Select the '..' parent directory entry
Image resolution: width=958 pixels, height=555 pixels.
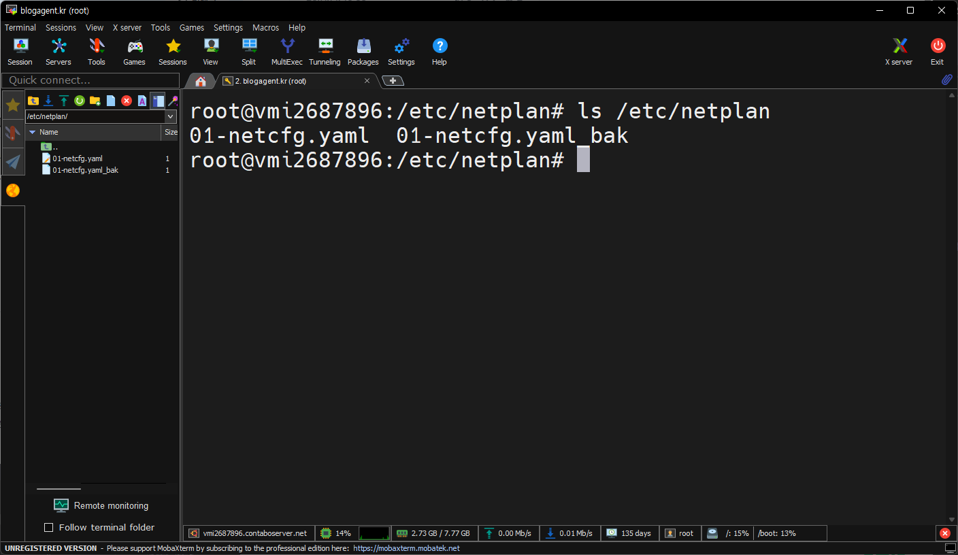50,146
